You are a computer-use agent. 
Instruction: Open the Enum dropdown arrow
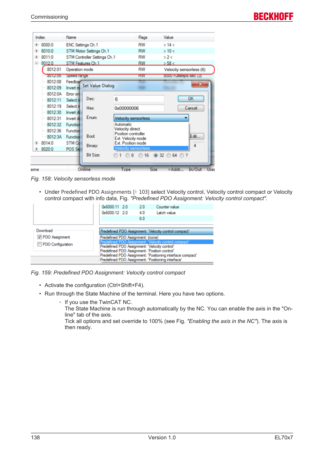tap(186, 118)
